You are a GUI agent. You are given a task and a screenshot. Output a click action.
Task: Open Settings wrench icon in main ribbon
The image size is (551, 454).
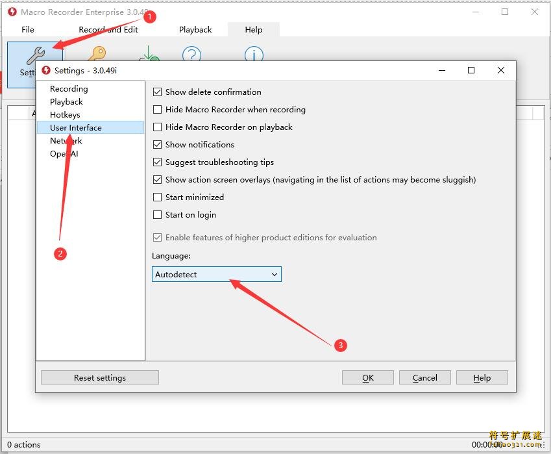[34, 55]
